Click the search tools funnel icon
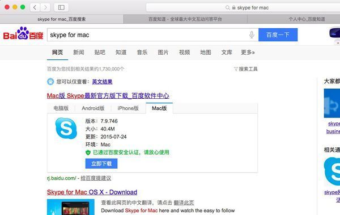Screen dimensions: 340x215 pyautogui.click(x=236, y=69)
